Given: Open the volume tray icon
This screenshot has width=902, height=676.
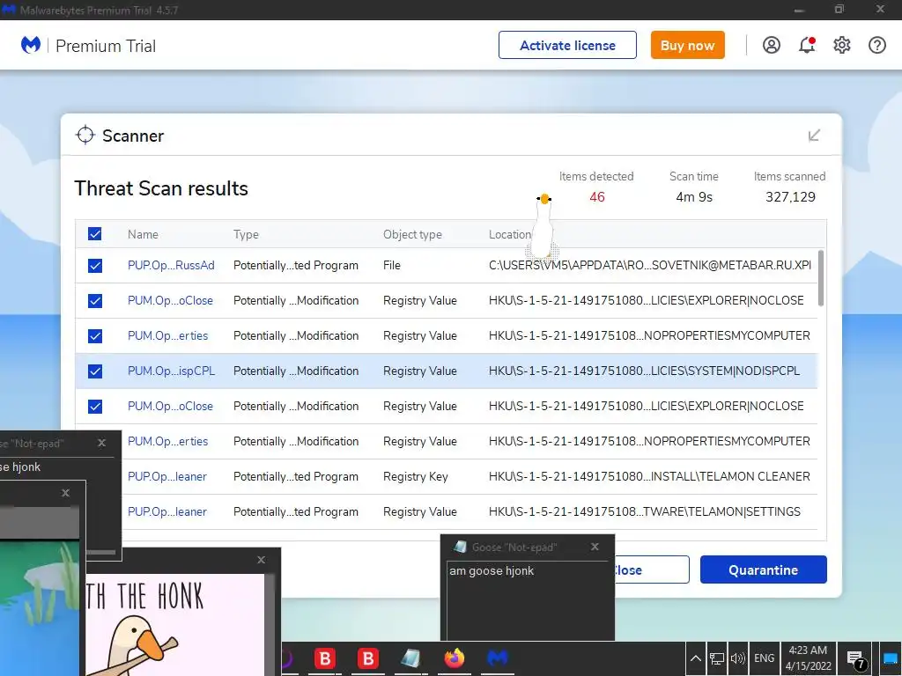Looking at the screenshot, I should click(x=737, y=658).
